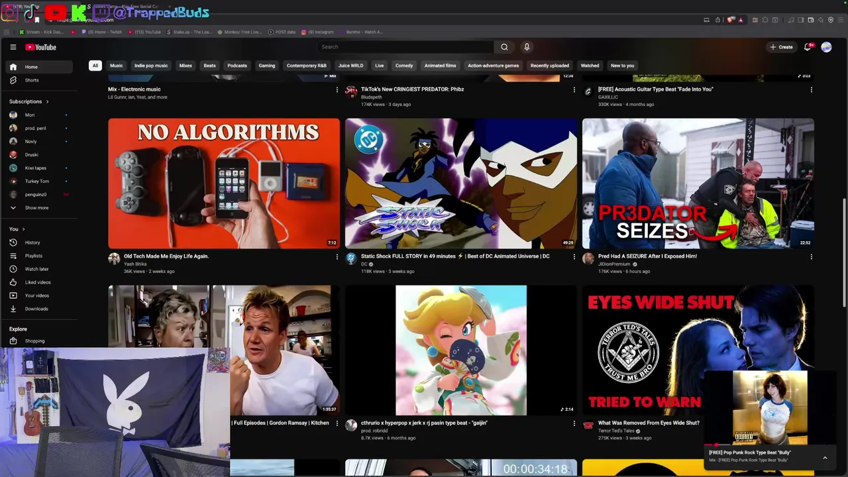This screenshot has height=477, width=848.
Task: Click the YouTube logo
Action: click(x=41, y=47)
